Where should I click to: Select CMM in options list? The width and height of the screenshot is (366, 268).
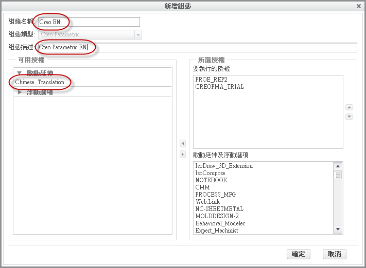pyautogui.click(x=202, y=187)
